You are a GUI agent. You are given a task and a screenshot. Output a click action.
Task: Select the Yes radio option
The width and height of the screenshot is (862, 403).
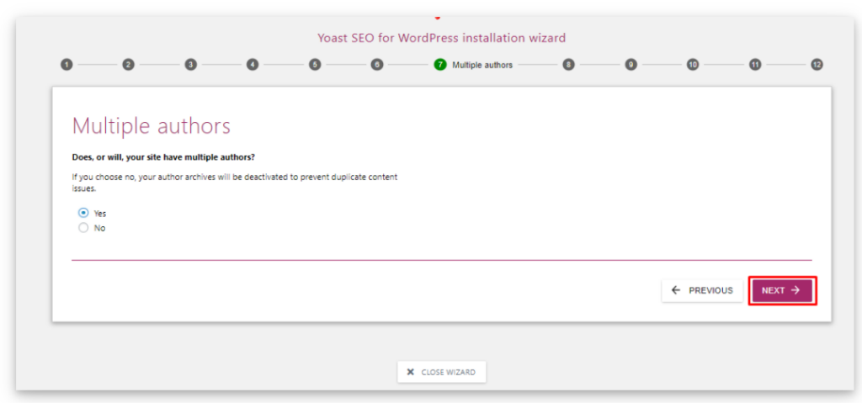[x=83, y=213]
